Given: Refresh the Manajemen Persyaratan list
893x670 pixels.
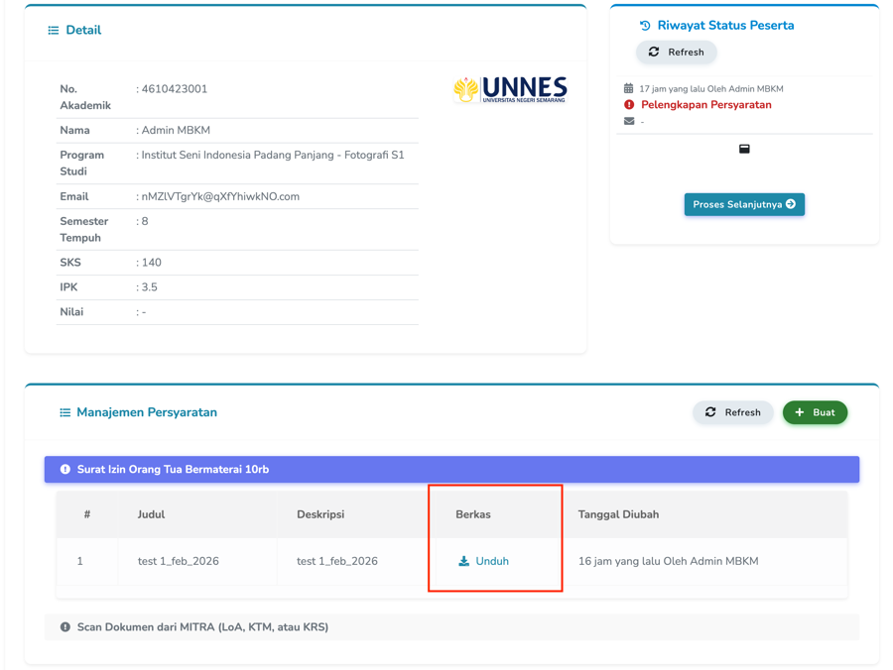Looking at the screenshot, I should click(x=732, y=412).
